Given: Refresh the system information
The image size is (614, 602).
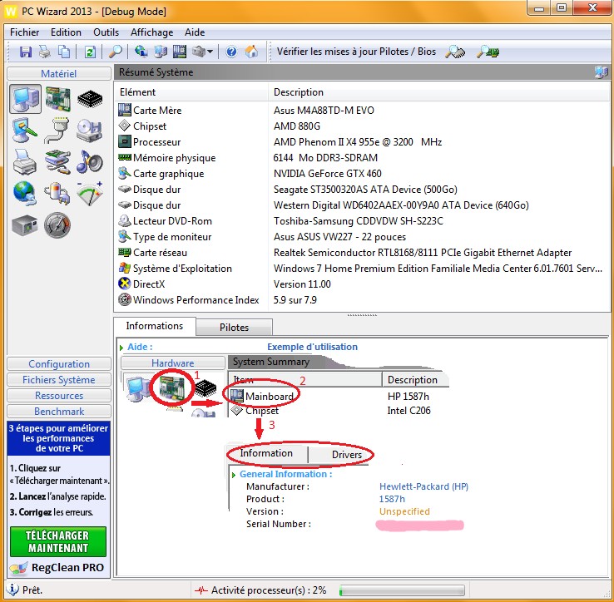Looking at the screenshot, I should pyautogui.click(x=90, y=52).
